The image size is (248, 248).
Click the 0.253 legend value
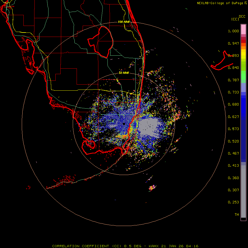click(233, 202)
